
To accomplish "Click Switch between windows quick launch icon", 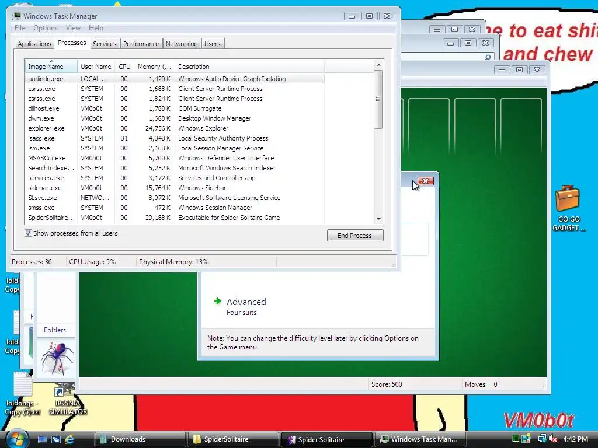I will tap(56, 439).
